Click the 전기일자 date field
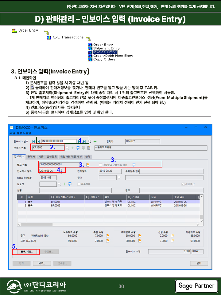The width and height of the screenshot is (221, 295). 110,171
